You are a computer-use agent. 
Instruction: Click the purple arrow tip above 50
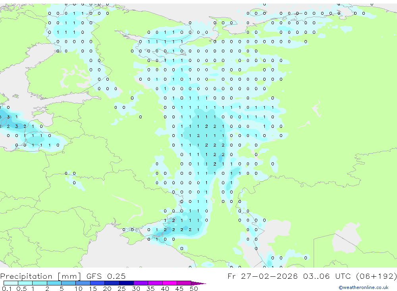[198, 283]
